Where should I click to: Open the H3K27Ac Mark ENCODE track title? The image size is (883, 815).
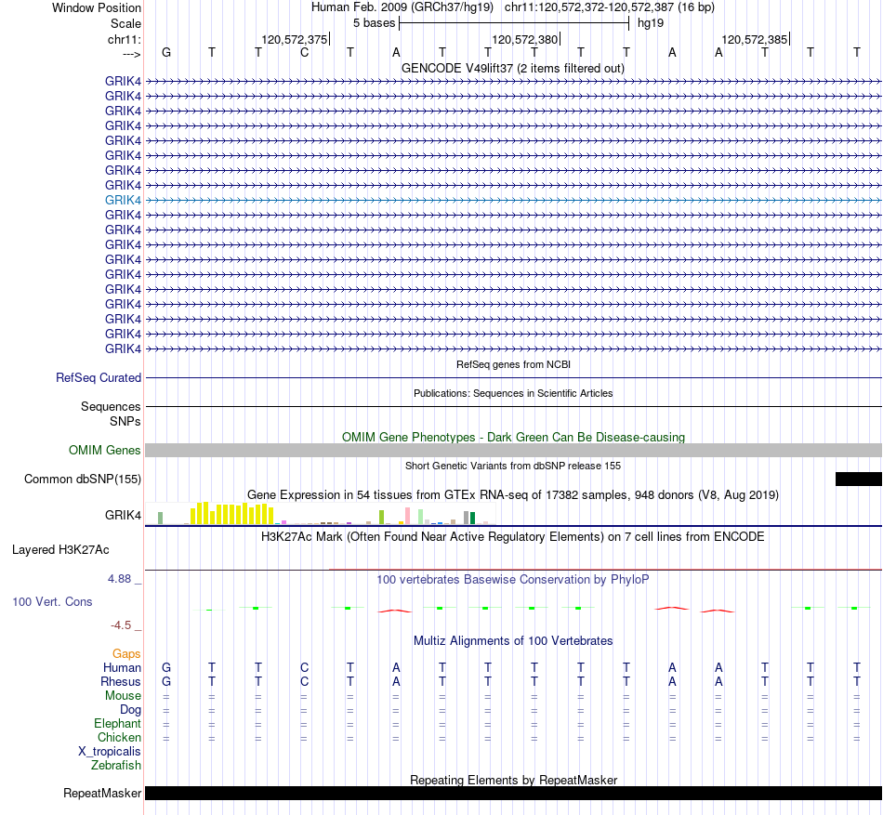coord(513,536)
